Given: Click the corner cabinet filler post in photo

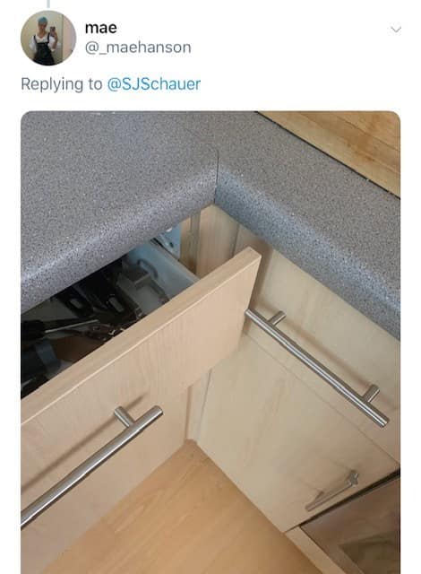Looking at the screenshot, I should coord(209,241).
